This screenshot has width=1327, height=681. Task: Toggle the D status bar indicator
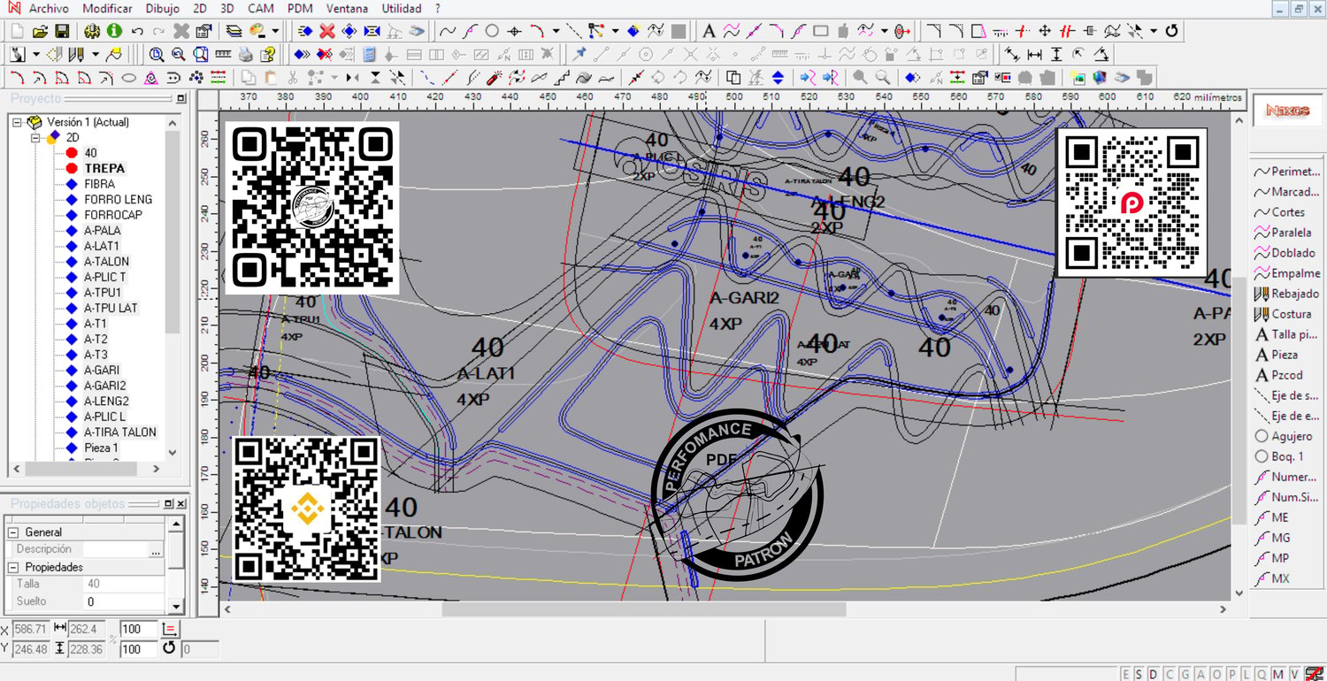[x=1154, y=674]
